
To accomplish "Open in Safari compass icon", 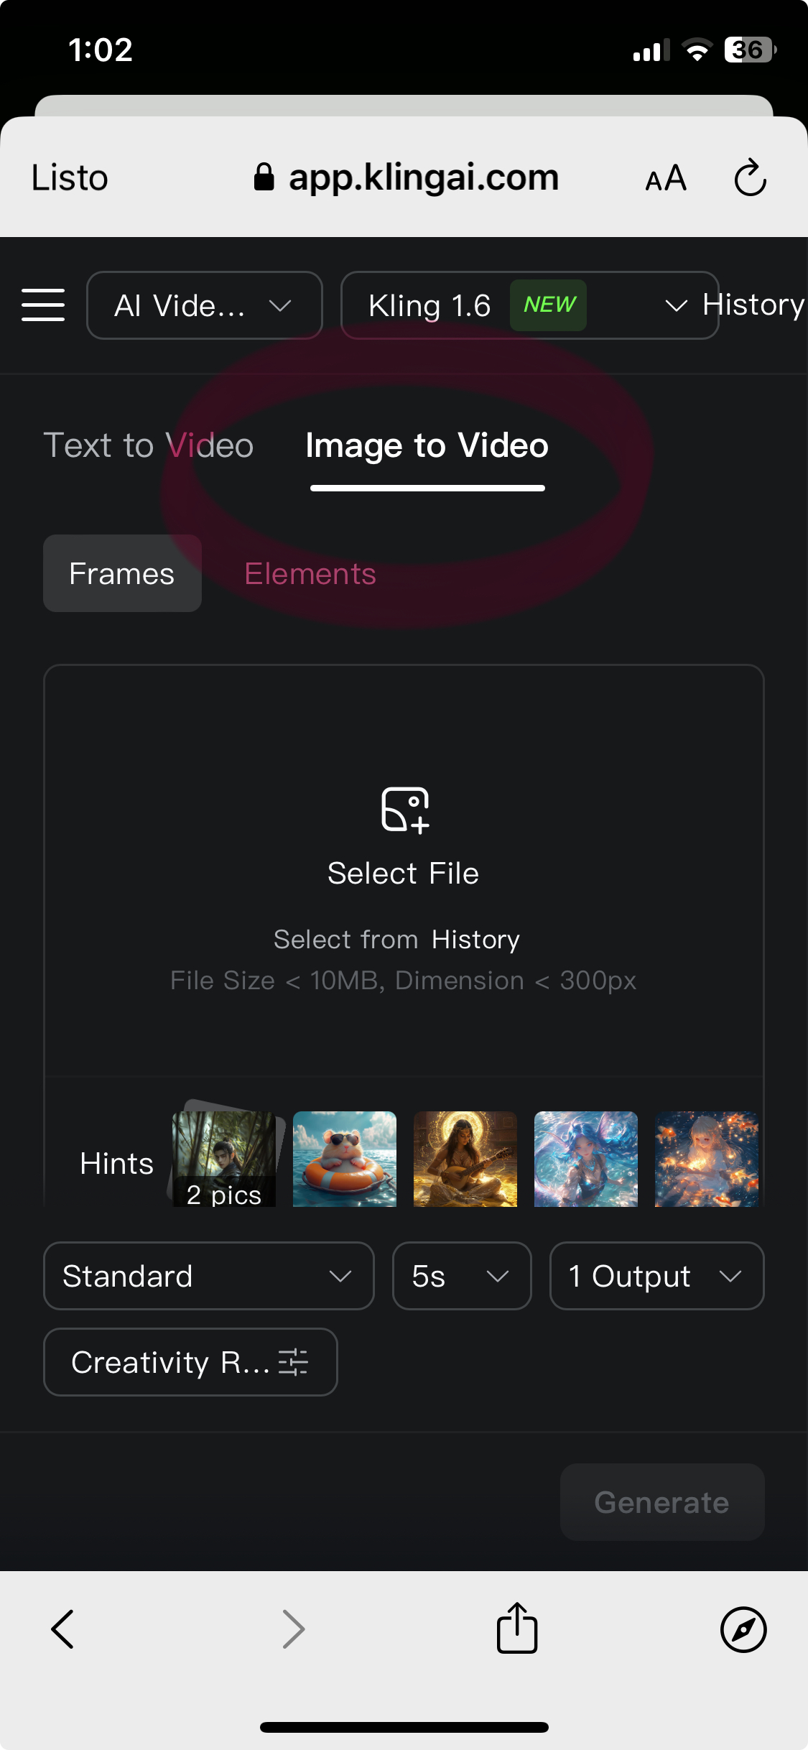I will point(743,1629).
